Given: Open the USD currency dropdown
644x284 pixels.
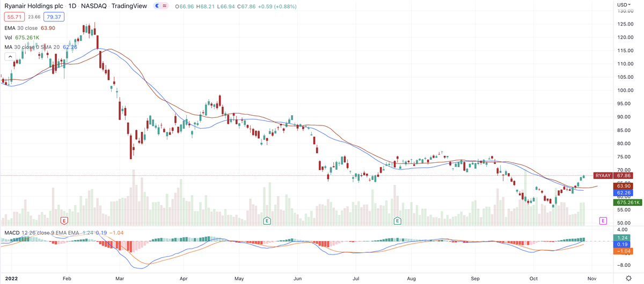Looking at the screenshot, I should 623,5.
